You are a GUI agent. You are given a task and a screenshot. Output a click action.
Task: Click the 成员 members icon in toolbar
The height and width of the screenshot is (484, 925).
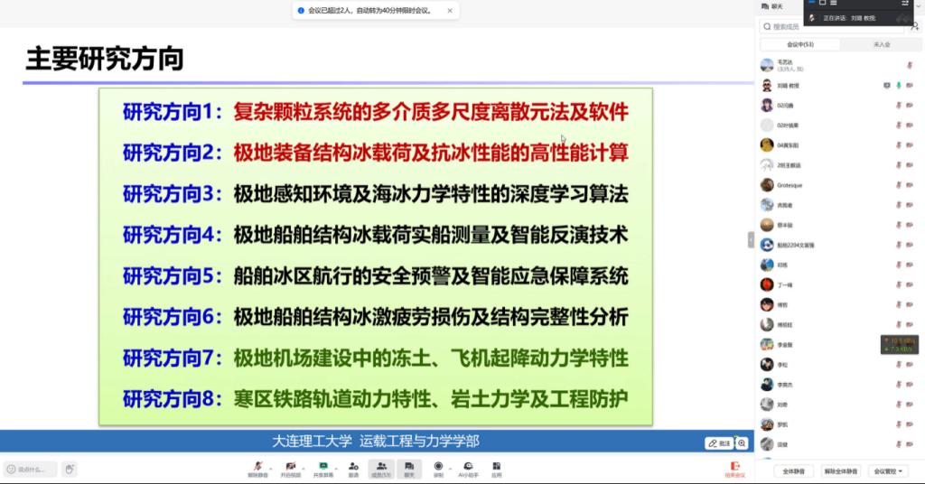[381, 466]
